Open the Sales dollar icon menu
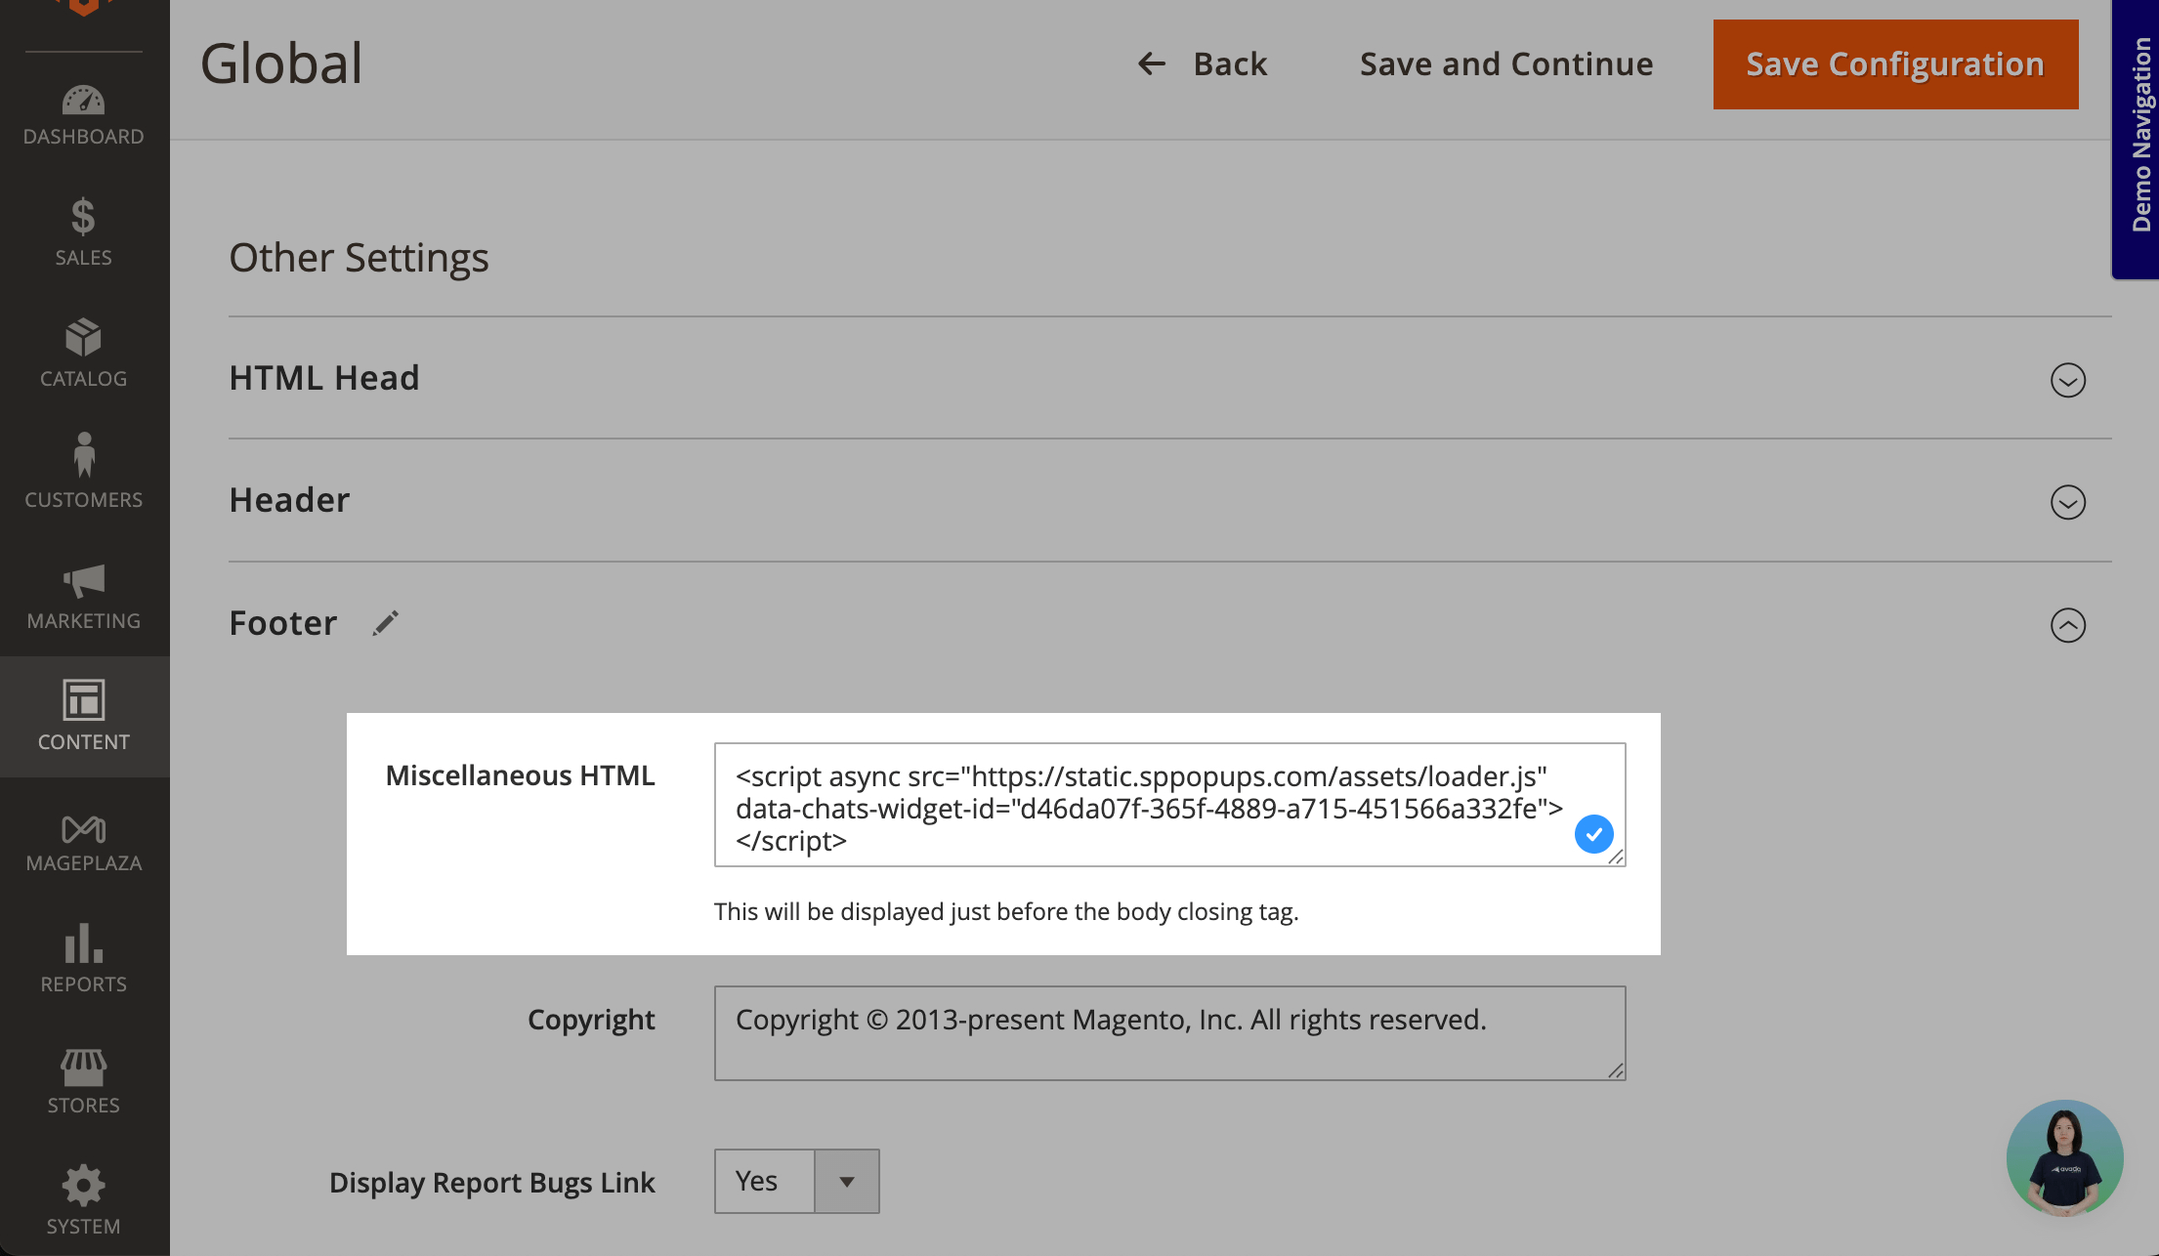Image resolution: width=2159 pixels, height=1256 pixels. pos(83,217)
